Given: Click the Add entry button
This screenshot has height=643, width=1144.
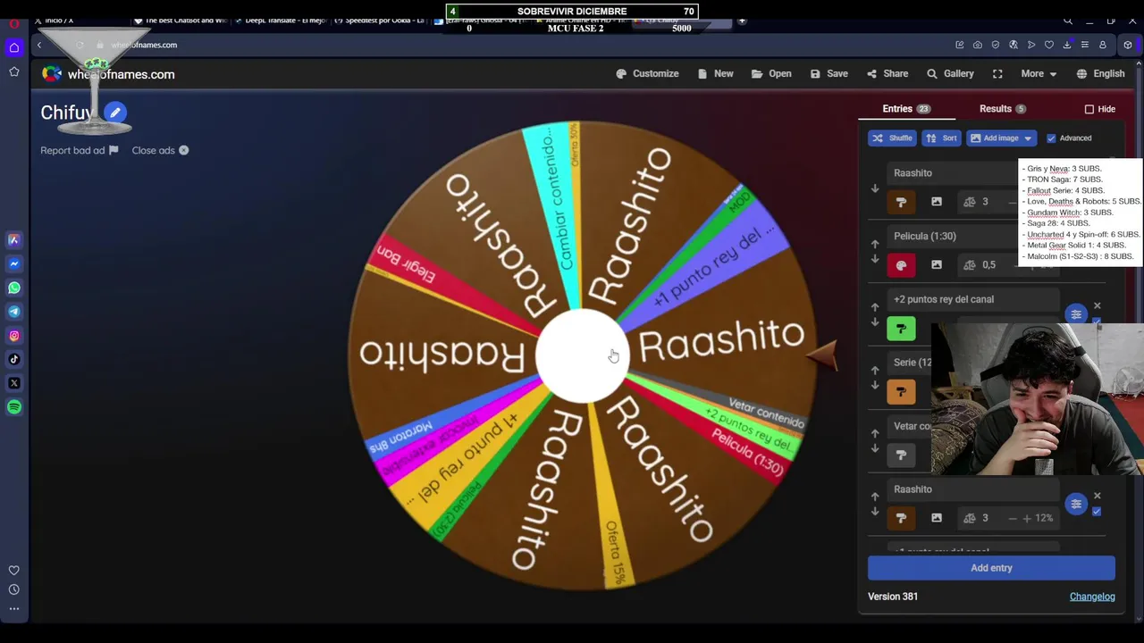Looking at the screenshot, I should [991, 568].
